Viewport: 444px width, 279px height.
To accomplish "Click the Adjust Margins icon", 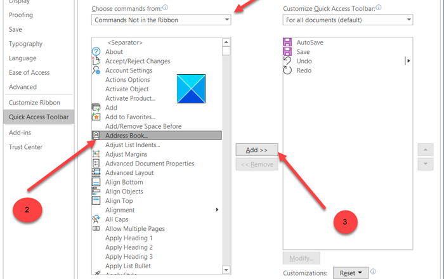I will click(x=96, y=154).
